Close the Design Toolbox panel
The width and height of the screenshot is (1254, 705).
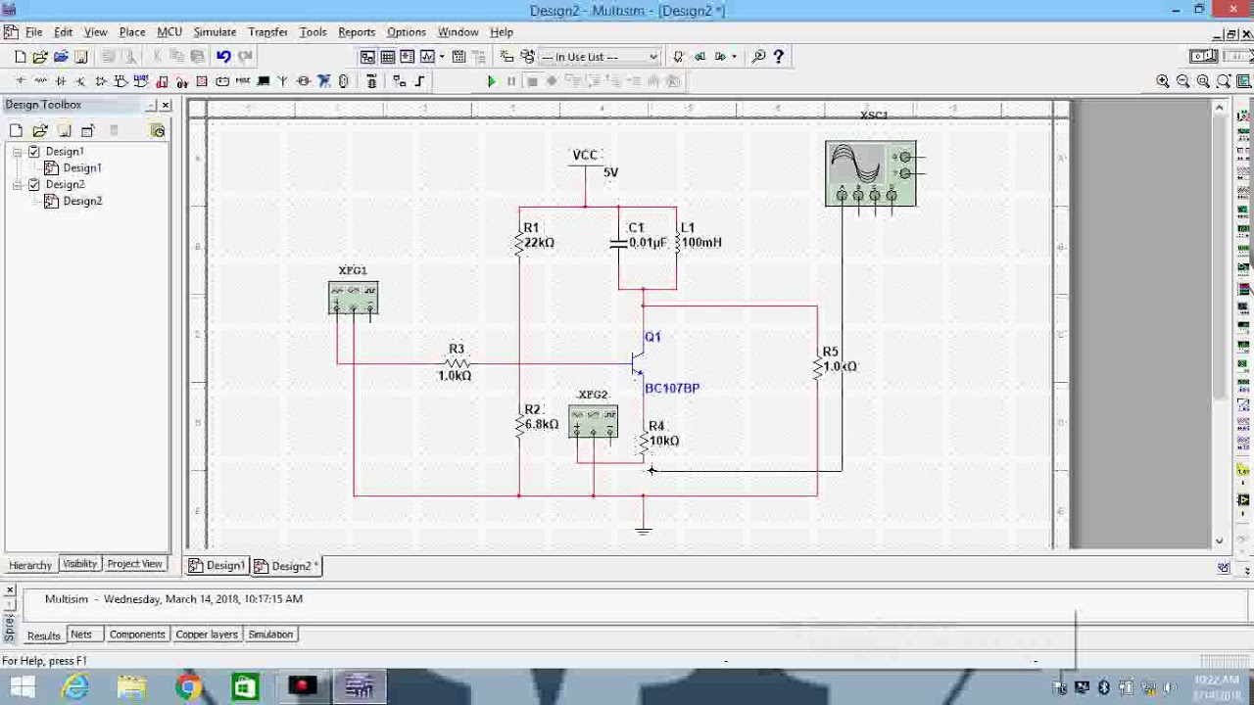click(x=165, y=105)
